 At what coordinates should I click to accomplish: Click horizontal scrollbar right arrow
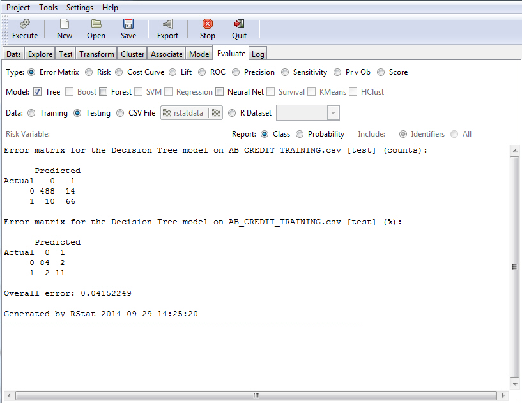pyautogui.click(x=503, y=396)
